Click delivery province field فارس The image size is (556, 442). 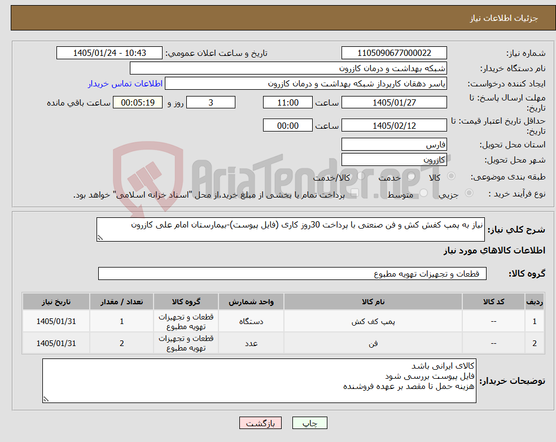point(394,145)
